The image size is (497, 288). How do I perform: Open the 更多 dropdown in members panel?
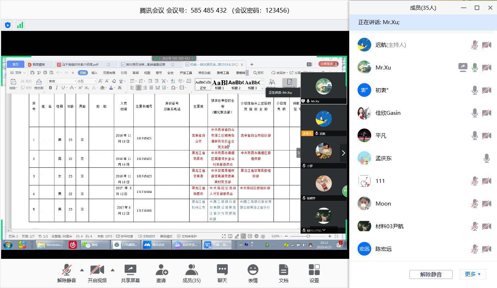(473, 274)
